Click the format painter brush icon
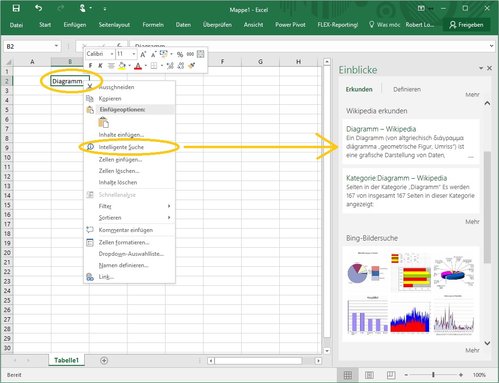Viewport: 499px width, 383px height. point(192,65)
